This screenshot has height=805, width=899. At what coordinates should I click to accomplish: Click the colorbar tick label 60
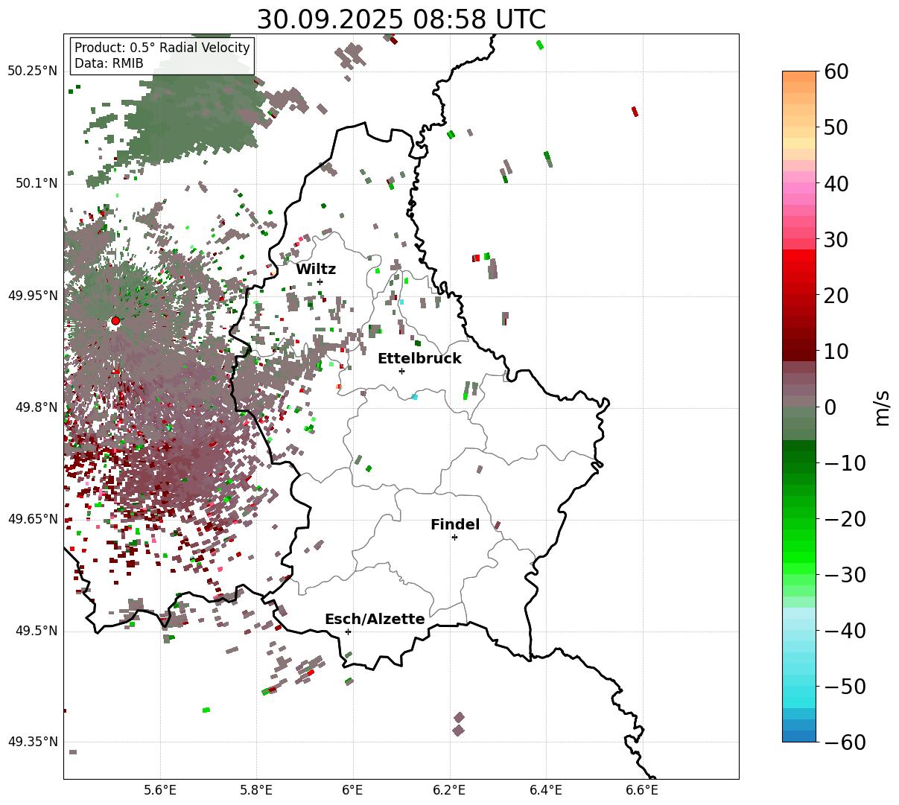click(x=837, y=71)
